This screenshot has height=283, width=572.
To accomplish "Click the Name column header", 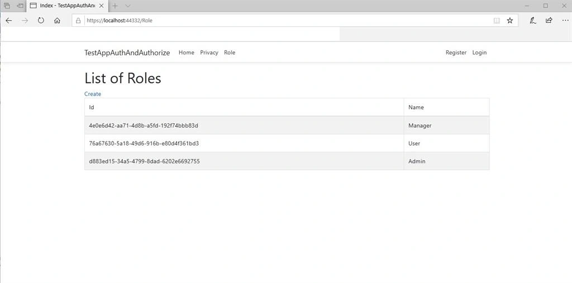I will pyautogui.click(x=446, y=107).
